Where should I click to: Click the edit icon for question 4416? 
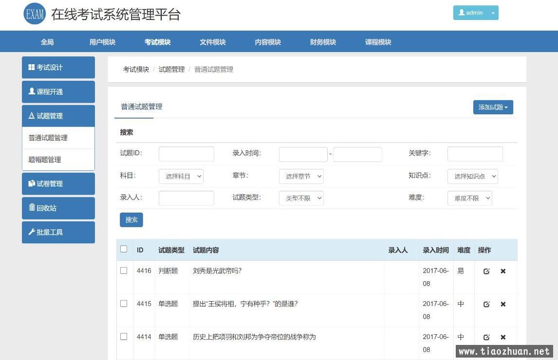tap(486, 271)
